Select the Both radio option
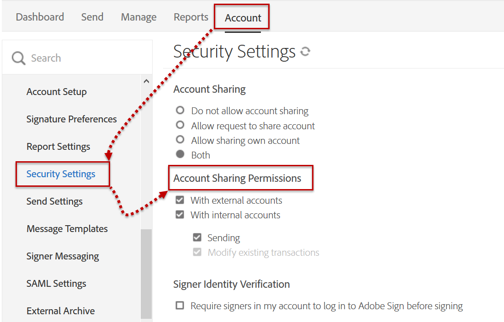The height and width of the screenshot is (322, 504). [x=180, y=154]
